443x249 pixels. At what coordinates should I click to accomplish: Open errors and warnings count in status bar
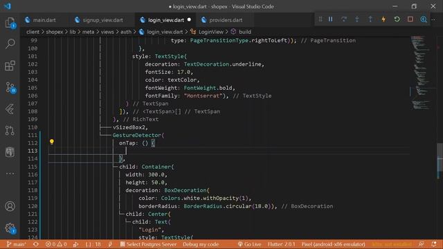[56, 244]
